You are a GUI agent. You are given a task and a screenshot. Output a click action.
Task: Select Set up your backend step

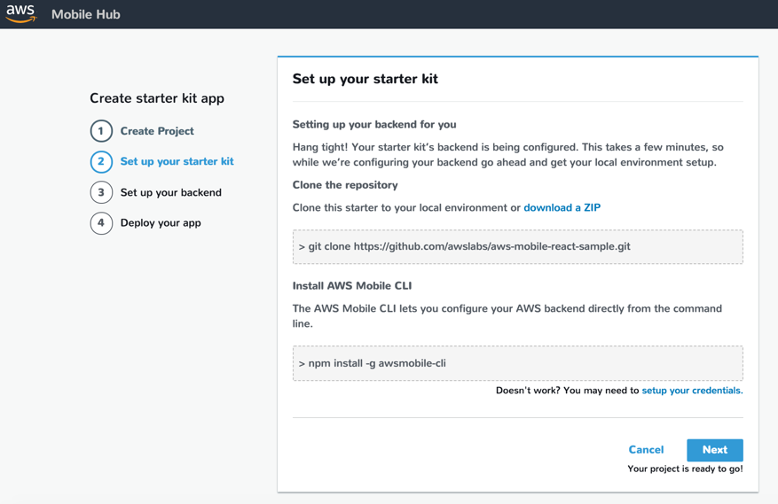(170, 192)
